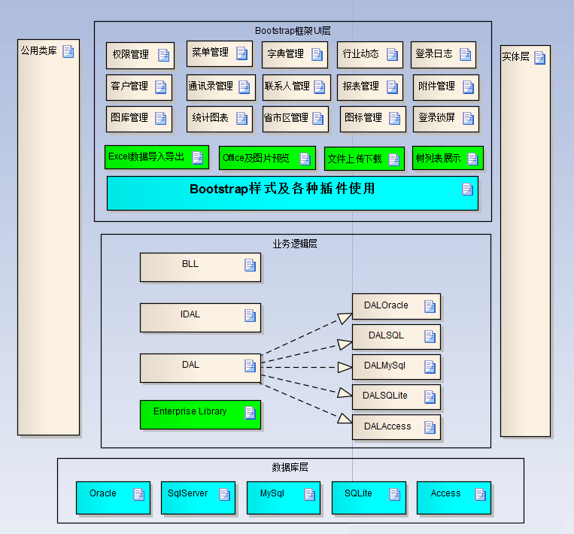Click the document icon in Oracle database box

(x=138, y=495)
